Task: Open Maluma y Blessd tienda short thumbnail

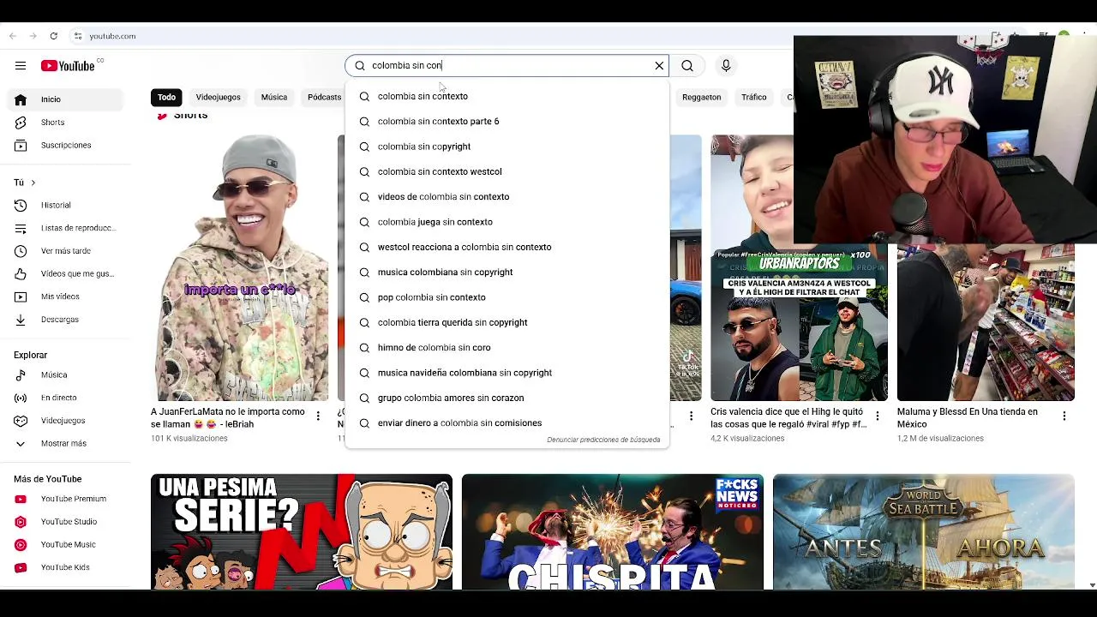Action: click(986, 324)
